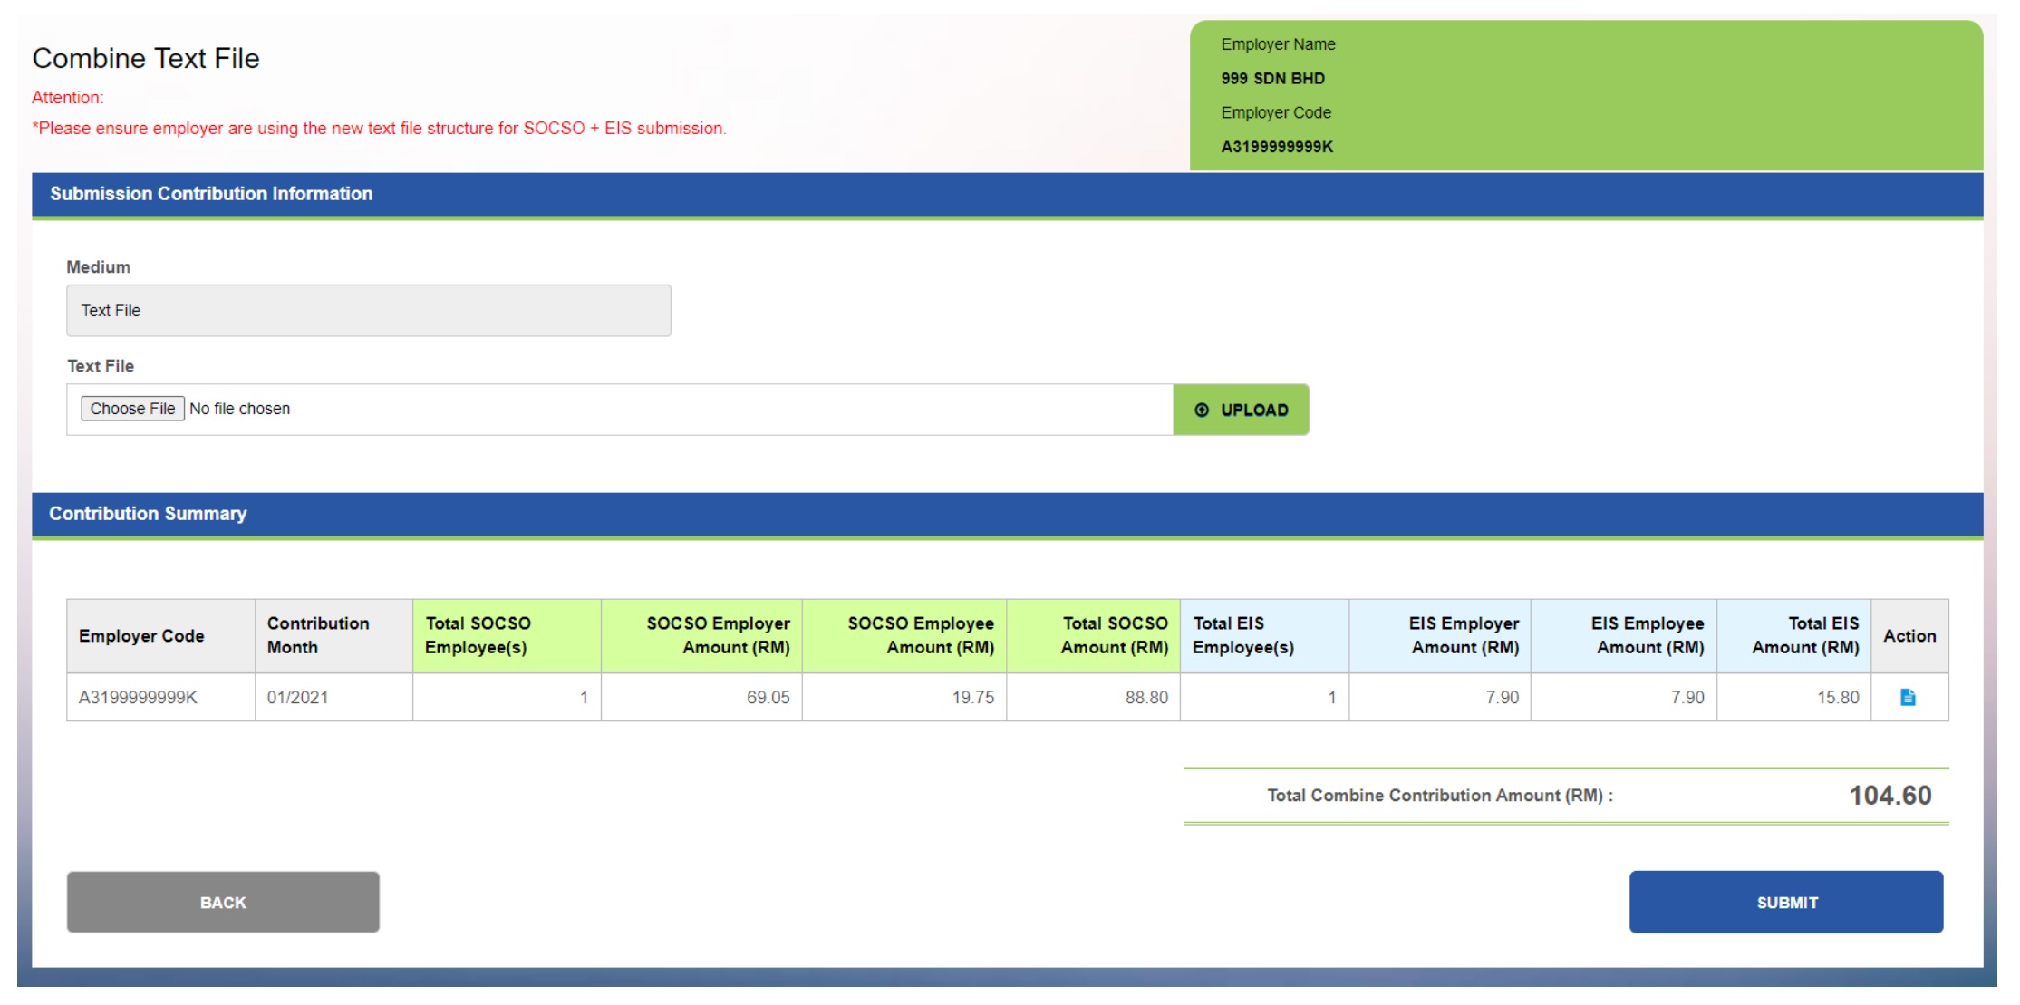The image size is (2020, 1005).
Task: Click the document icon in Action column
Action: (x=1908, y=697)
